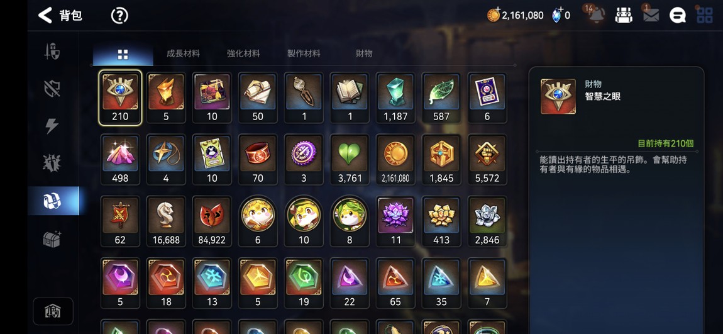This screenshot has width=723, height=334.
Task: Open the help question mark icon
Action: pyautogui.click(x=119, y=16)
